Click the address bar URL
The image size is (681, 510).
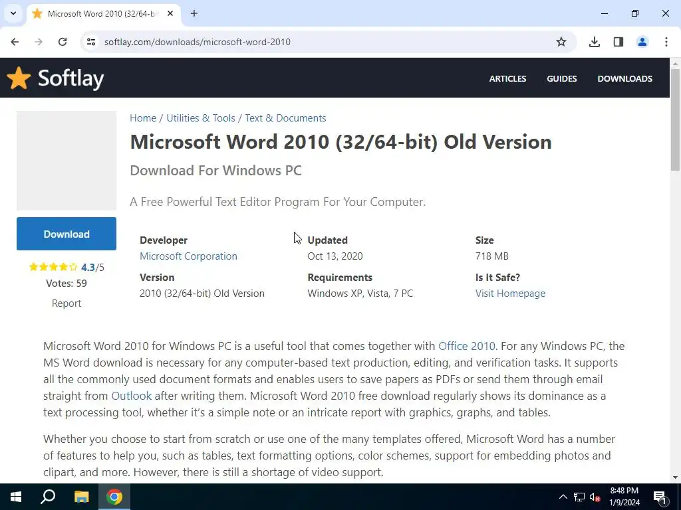[x=197, y=42]
